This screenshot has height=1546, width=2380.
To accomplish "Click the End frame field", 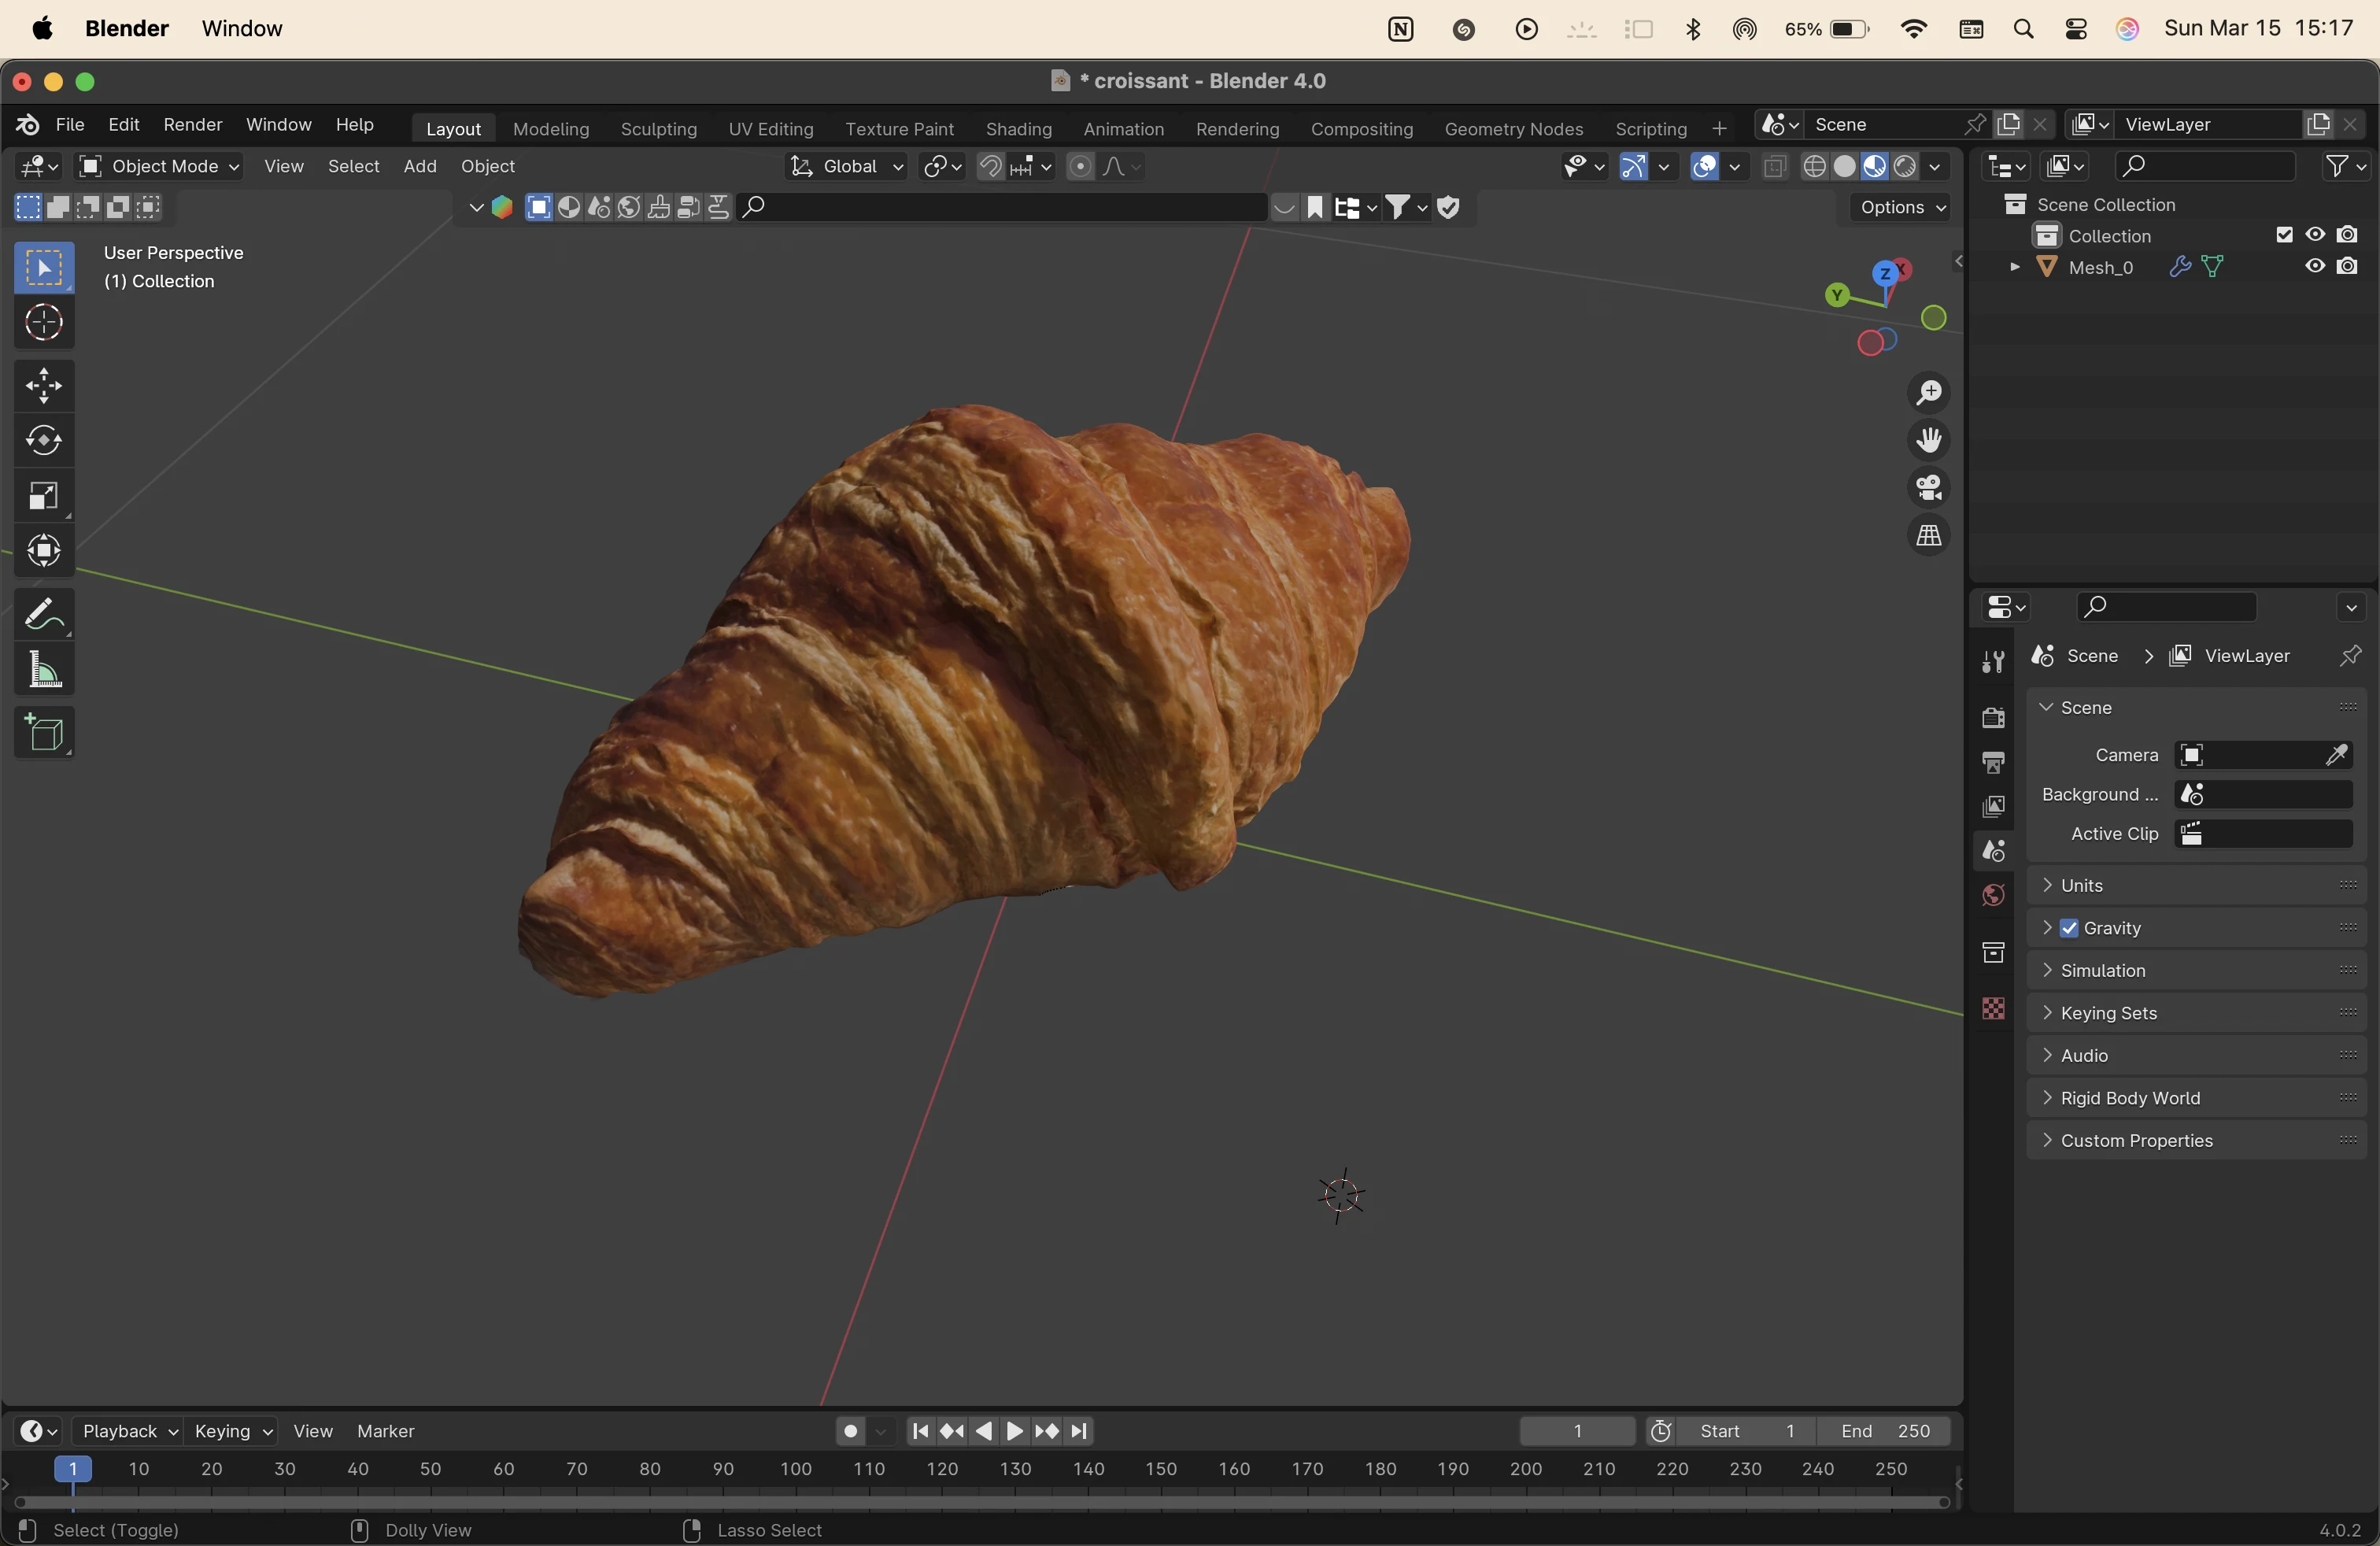I will click(x=1884, y=1431).
